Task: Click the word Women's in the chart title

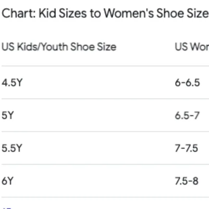Action: (129, 13)
